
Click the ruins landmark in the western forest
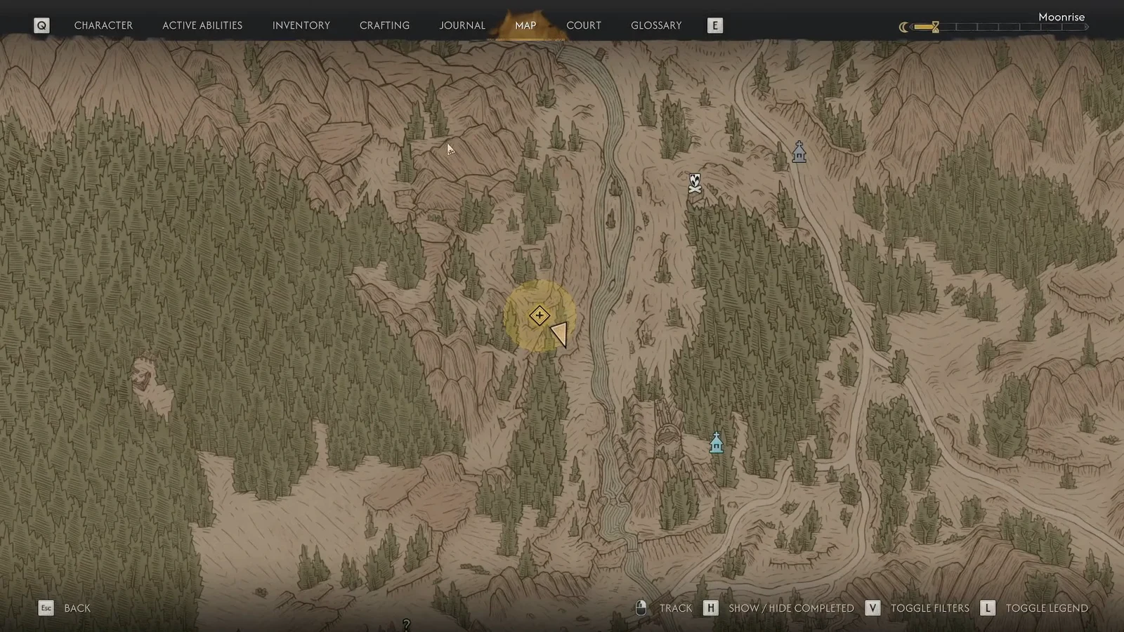click(x=143, y=374)
